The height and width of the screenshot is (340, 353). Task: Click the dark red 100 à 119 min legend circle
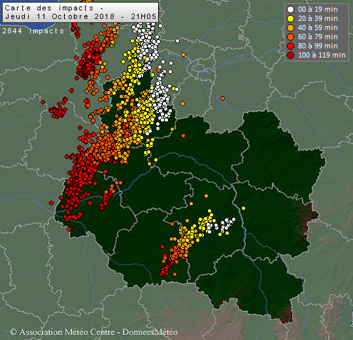(x=291, y=55)
